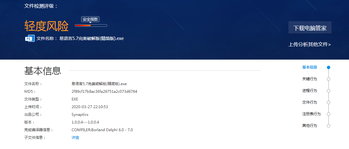Click the 出品公司 label
349x149 pixels.
(x=33, y=115)
